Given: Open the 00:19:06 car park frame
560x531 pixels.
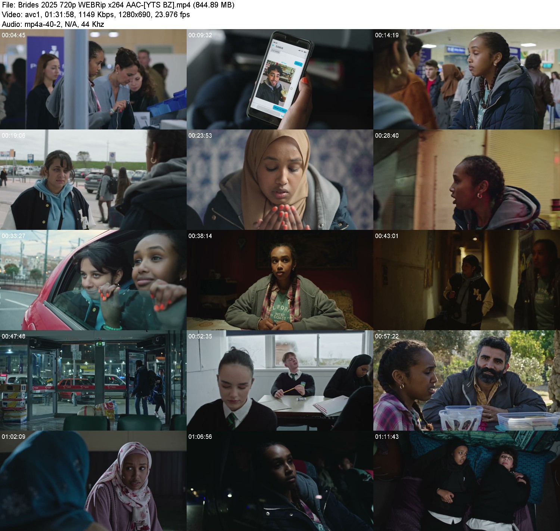Looking at the screenshot, I should click(x=93, y=180).
